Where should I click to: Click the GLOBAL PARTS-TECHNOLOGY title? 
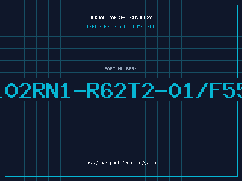point(121,17)
